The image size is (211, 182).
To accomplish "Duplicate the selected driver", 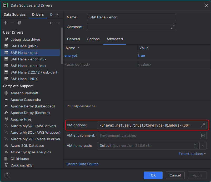I will coord(19,23).
